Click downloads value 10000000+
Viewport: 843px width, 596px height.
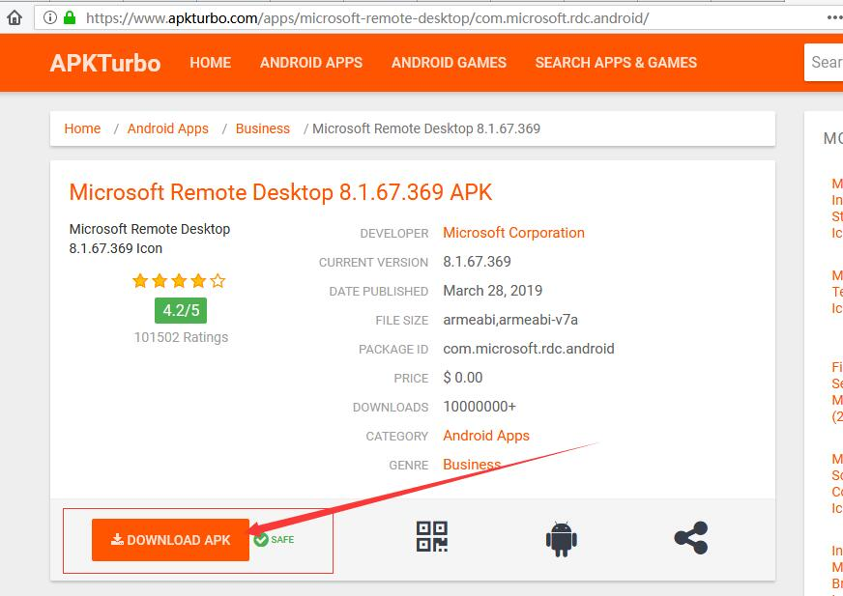480,407
